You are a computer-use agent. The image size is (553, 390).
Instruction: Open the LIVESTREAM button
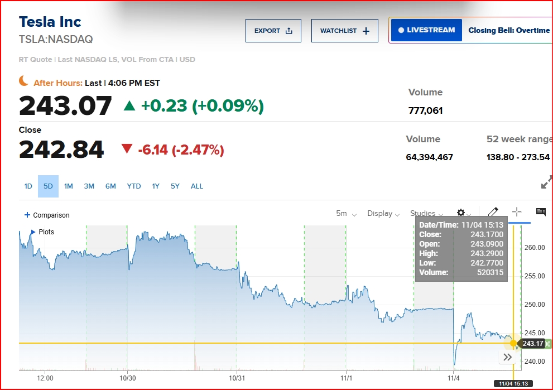point(426,30)
